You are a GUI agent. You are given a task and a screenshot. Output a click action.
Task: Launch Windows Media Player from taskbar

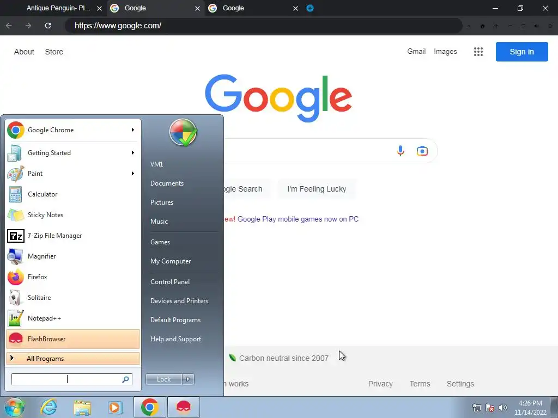[x=116, y=408]
